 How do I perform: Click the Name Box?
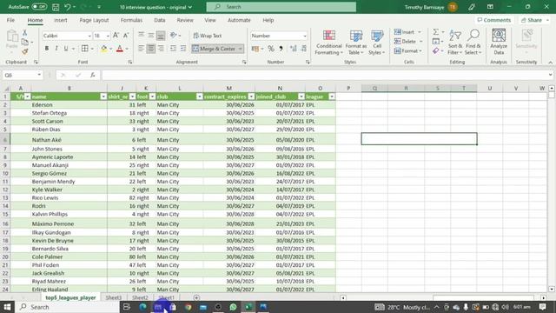pyautogui.click(x=23, y=75)
